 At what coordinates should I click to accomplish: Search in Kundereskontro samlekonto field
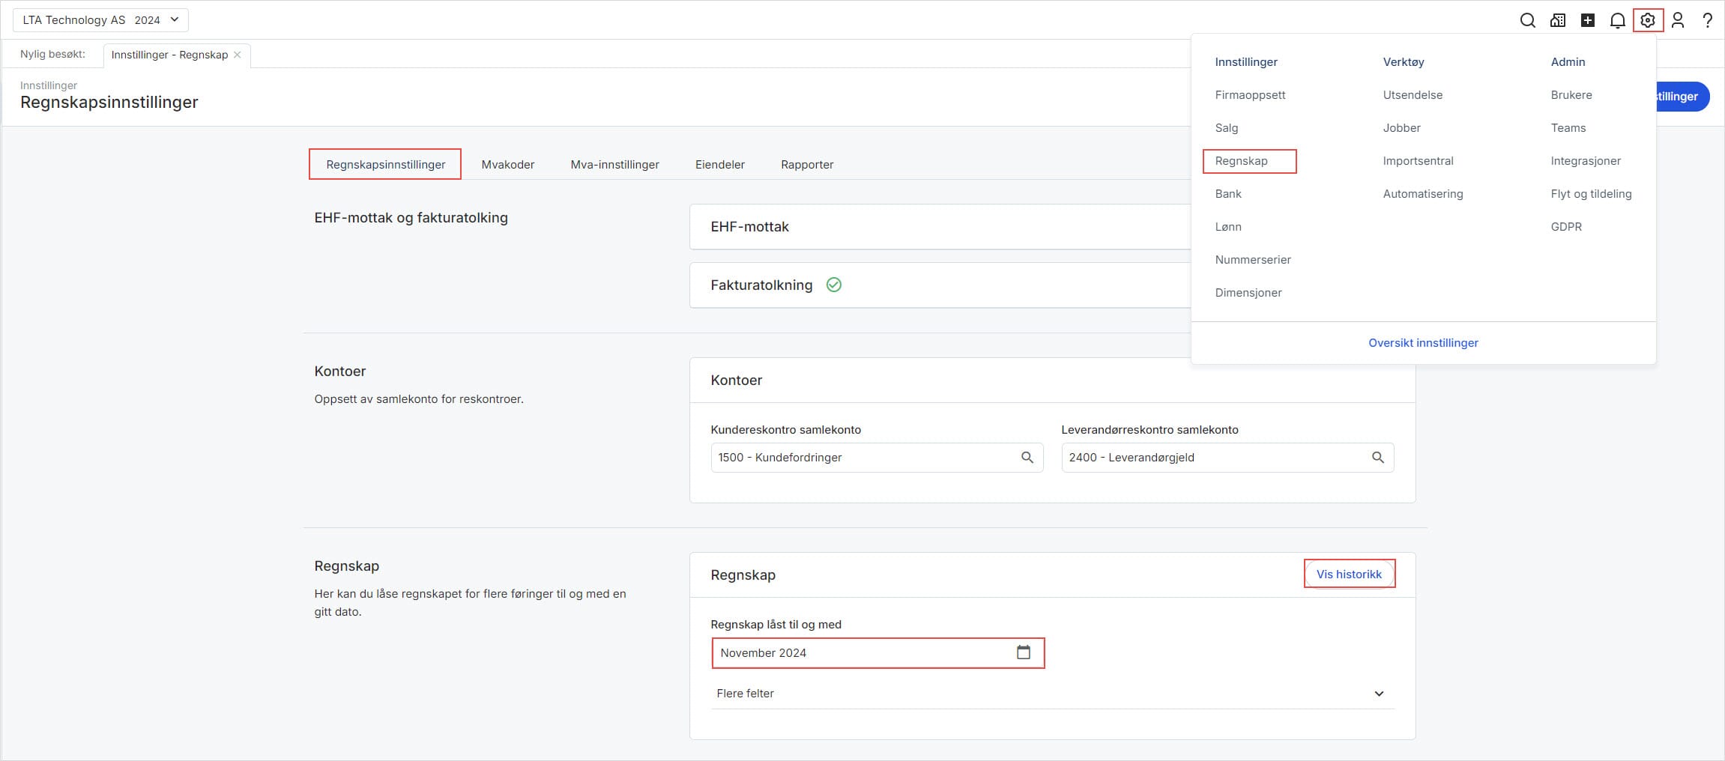(x=1027, y=458)
